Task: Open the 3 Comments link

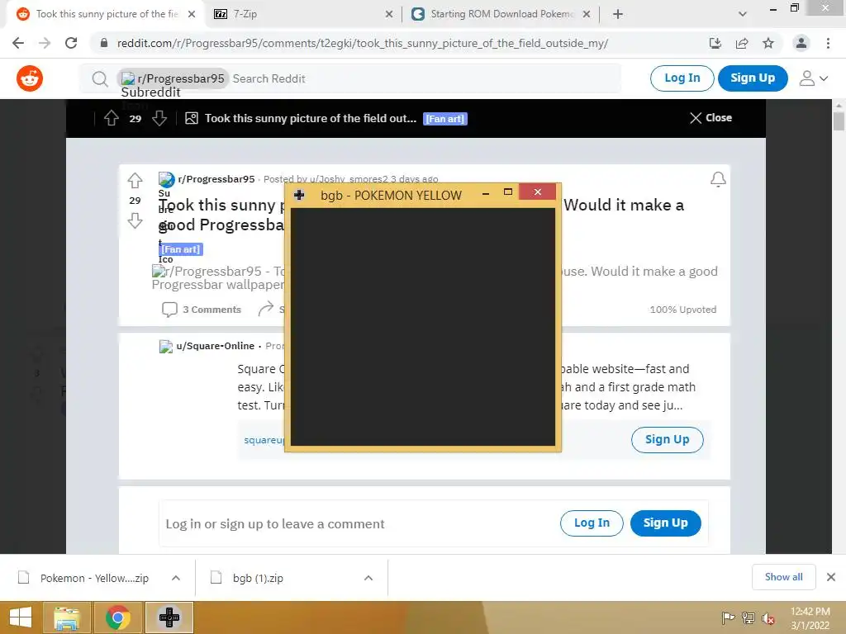Action: tap(202, 310)
